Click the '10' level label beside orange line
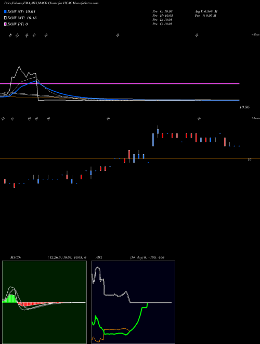260x344 pixels. point(249,159)
